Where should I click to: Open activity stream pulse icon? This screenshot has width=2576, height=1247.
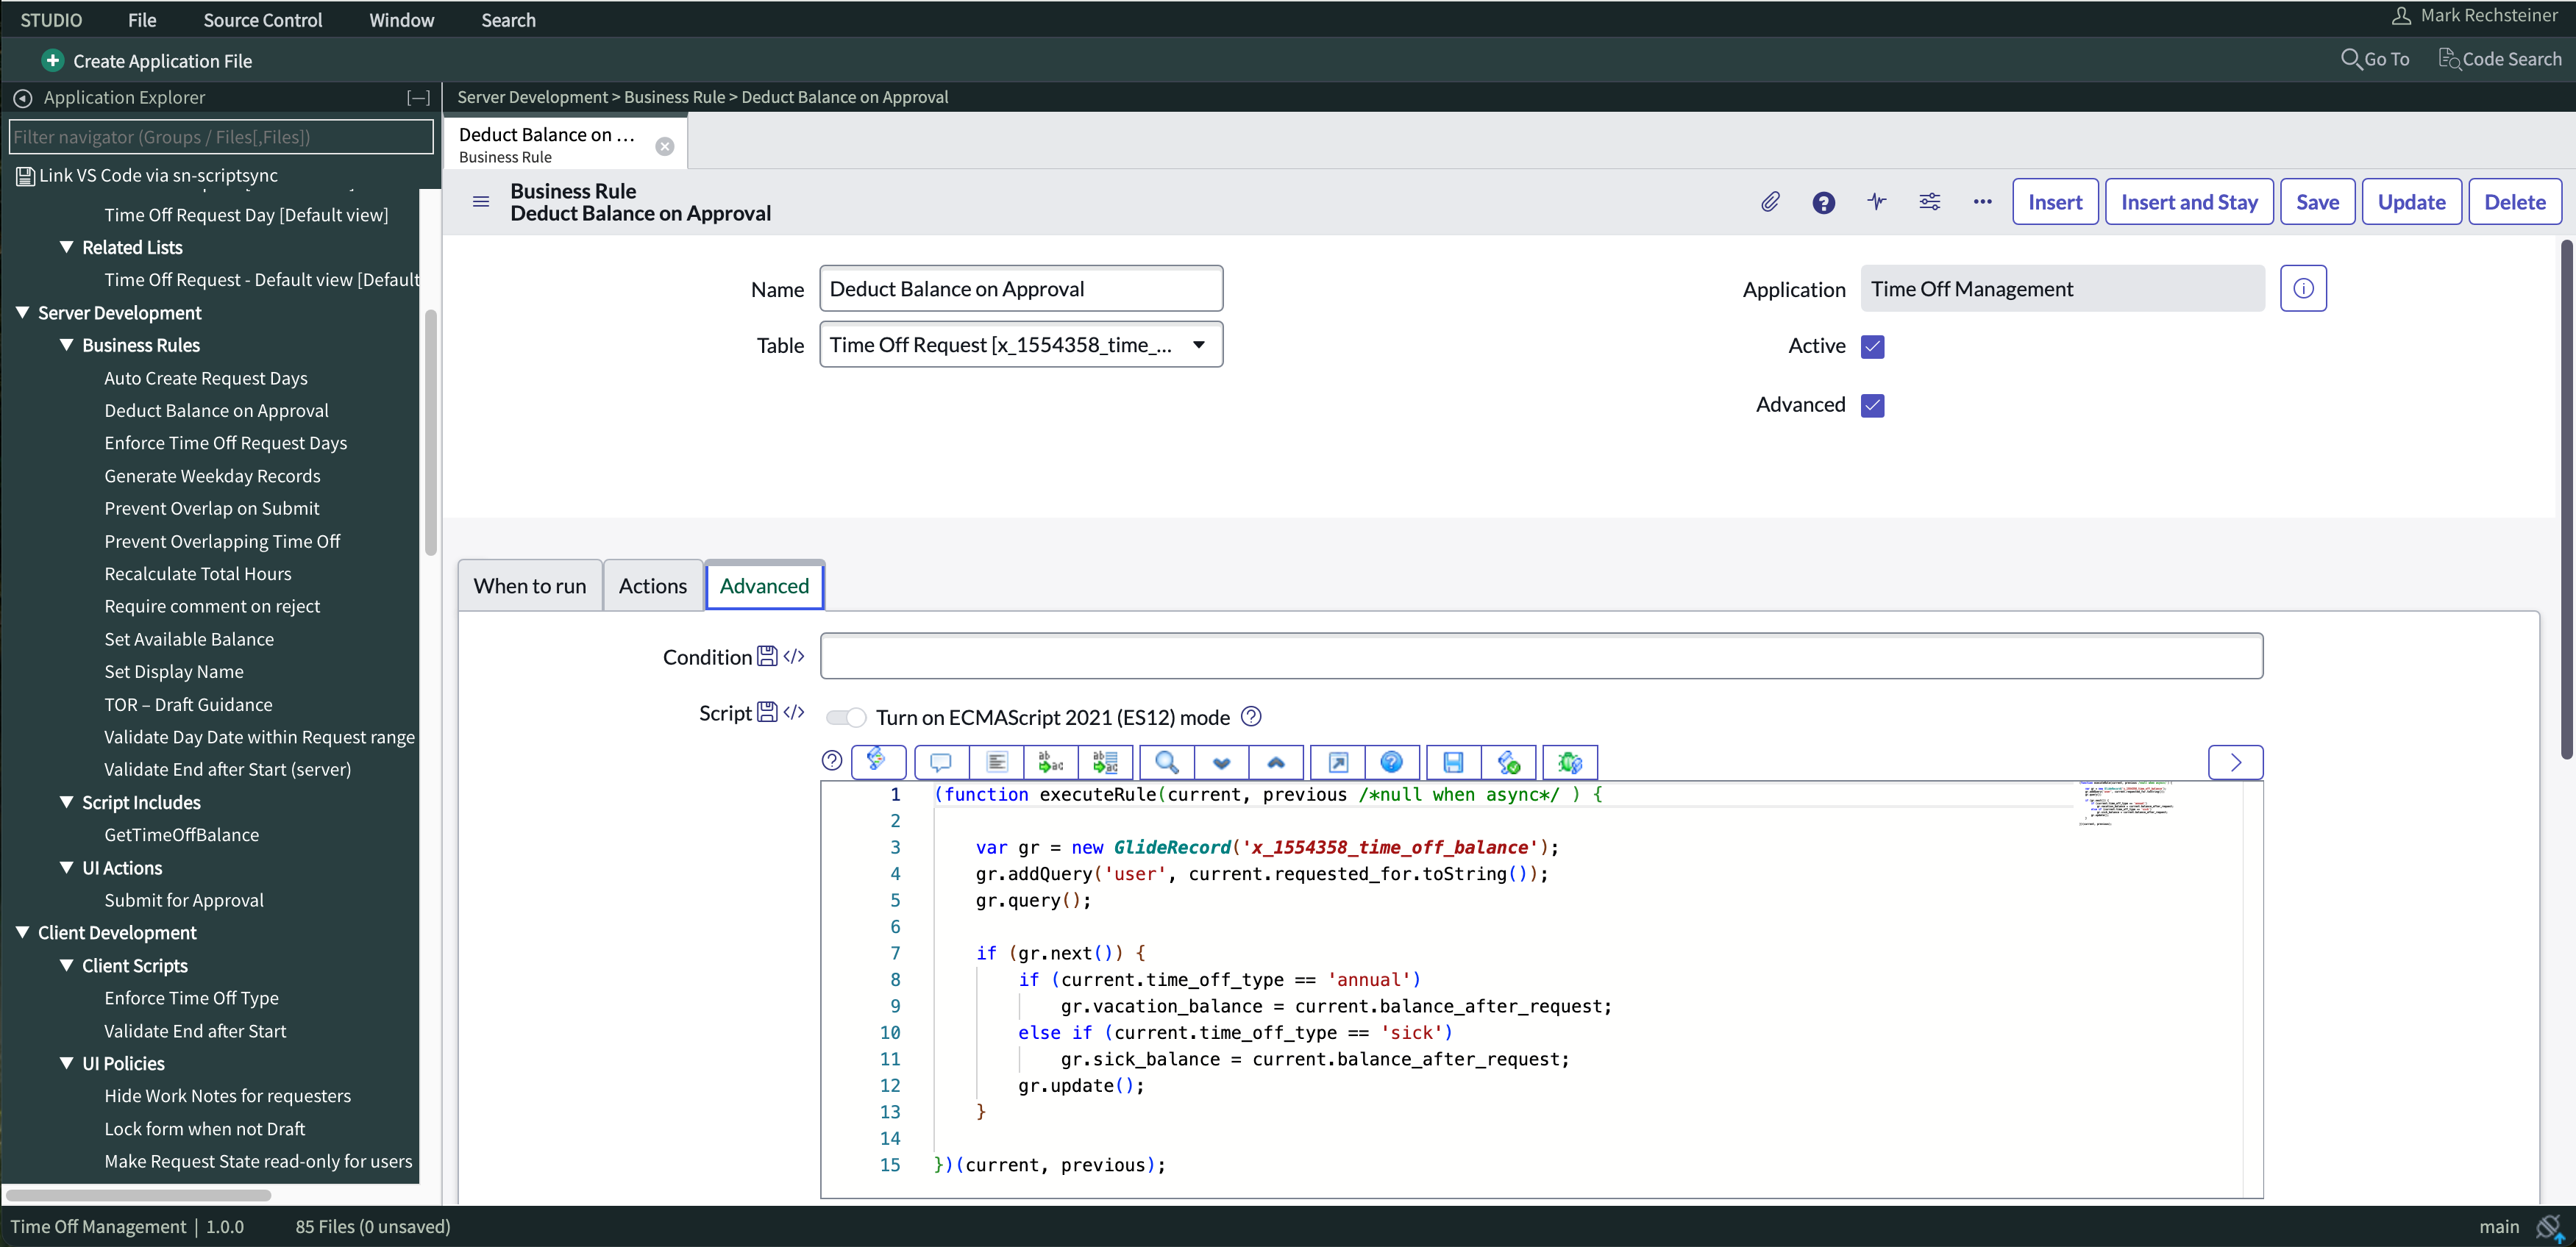[1877, 202]
